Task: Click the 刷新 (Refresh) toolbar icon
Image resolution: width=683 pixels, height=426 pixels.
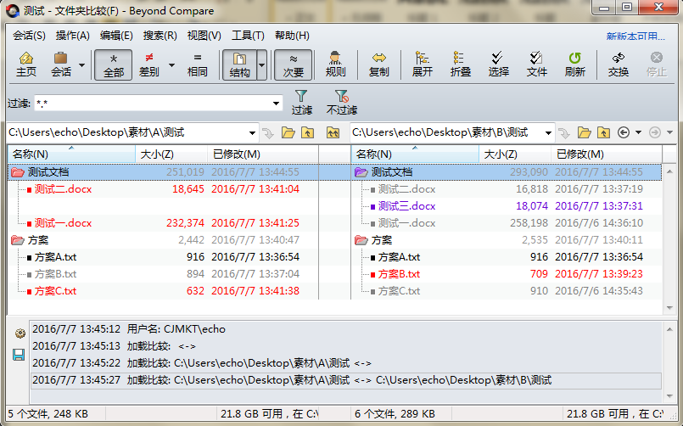Action: pos(574,64)
